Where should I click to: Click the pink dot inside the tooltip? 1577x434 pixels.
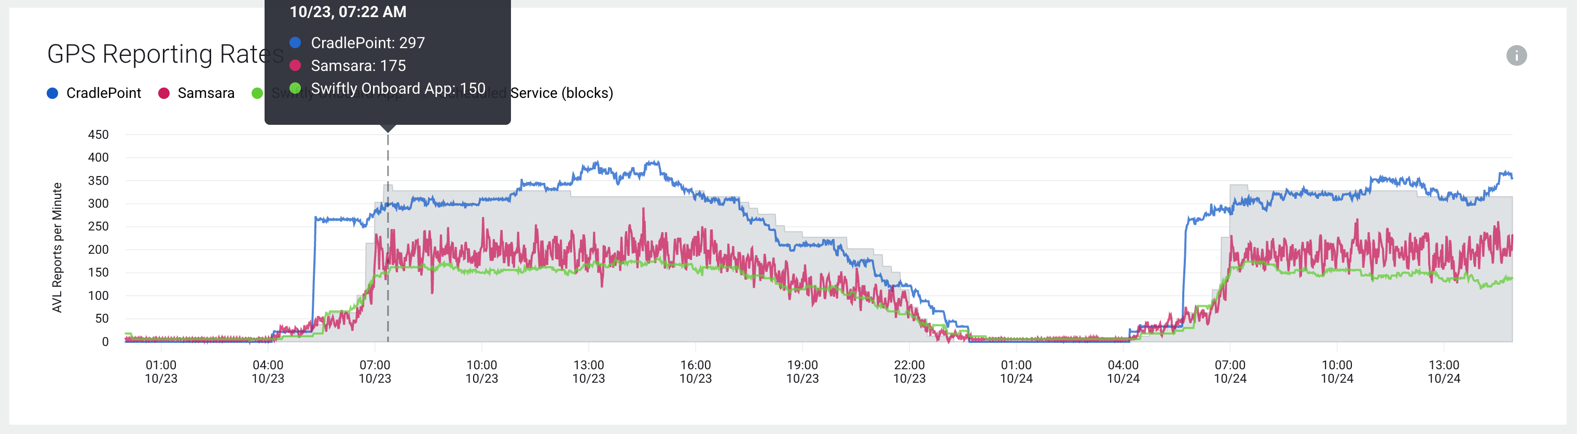295,65
